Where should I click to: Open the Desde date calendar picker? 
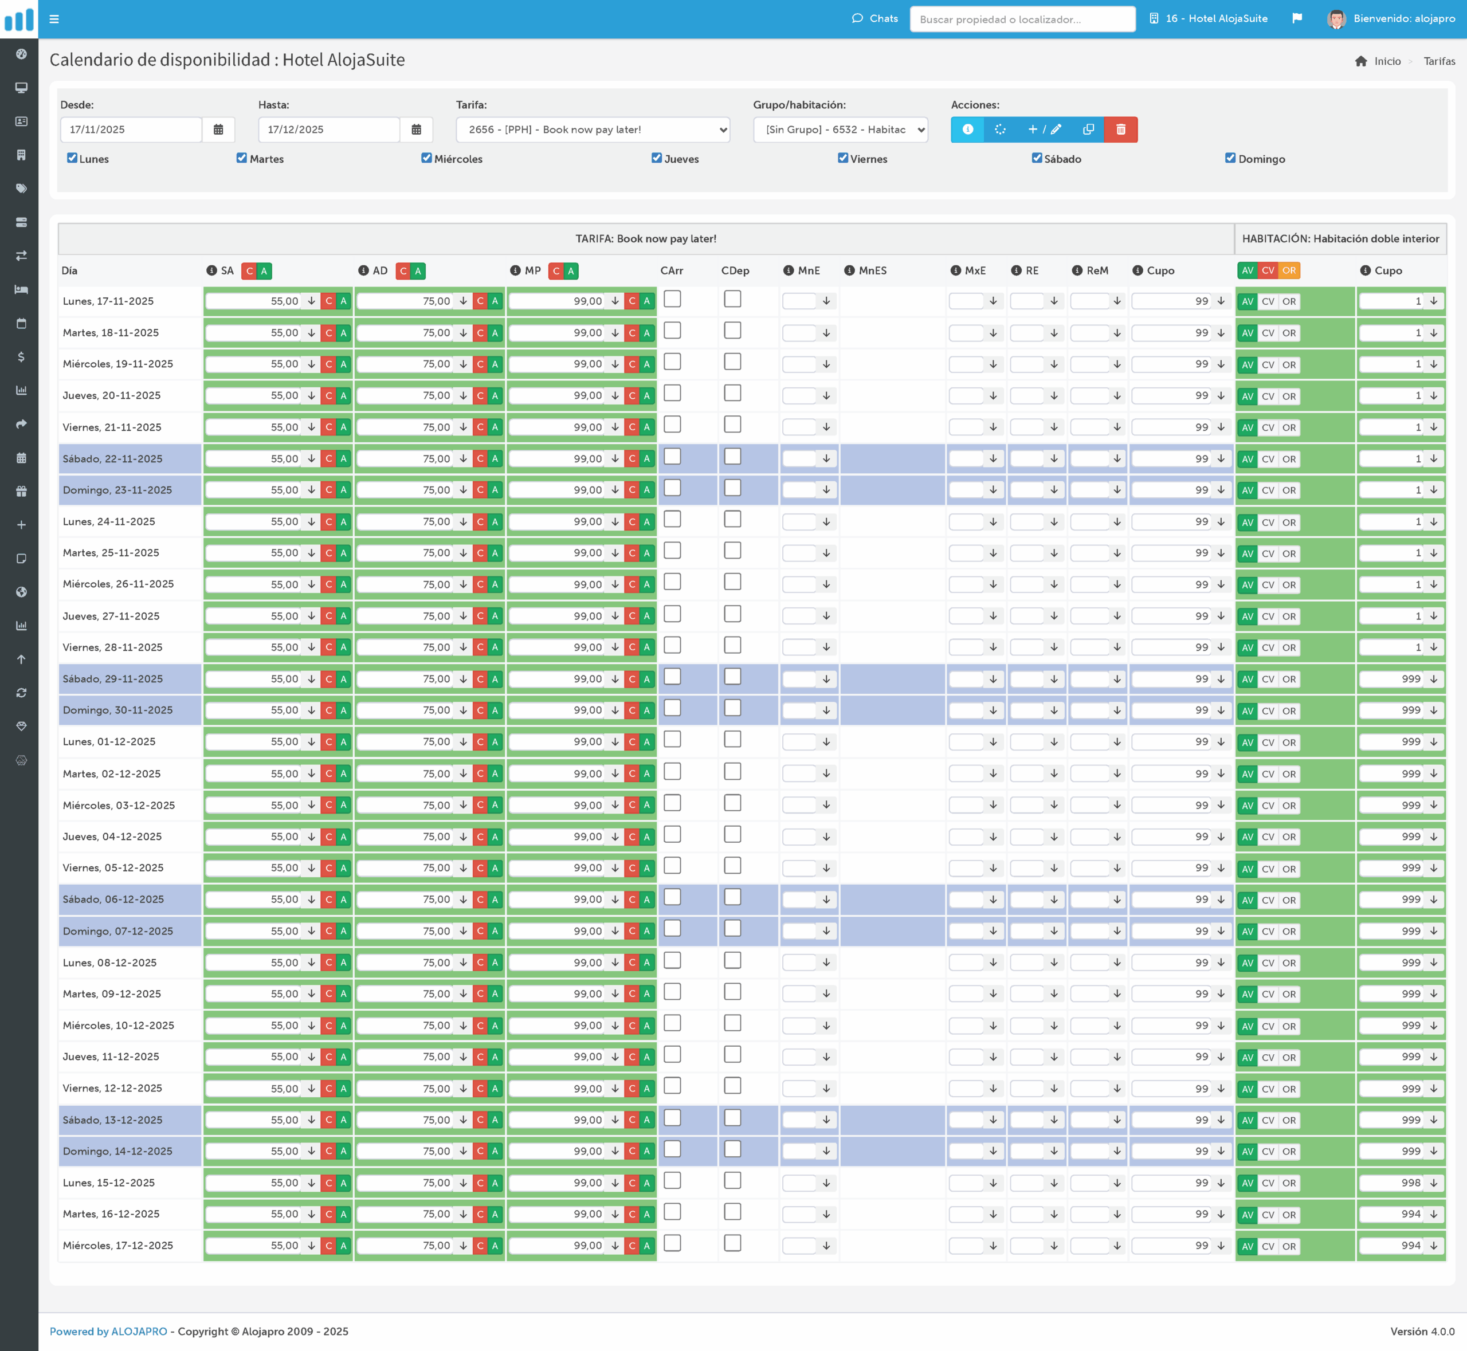218,129
